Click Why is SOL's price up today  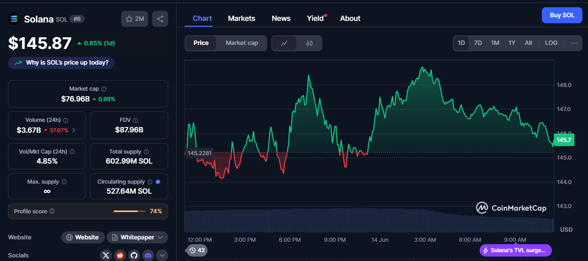coord(61,63)
